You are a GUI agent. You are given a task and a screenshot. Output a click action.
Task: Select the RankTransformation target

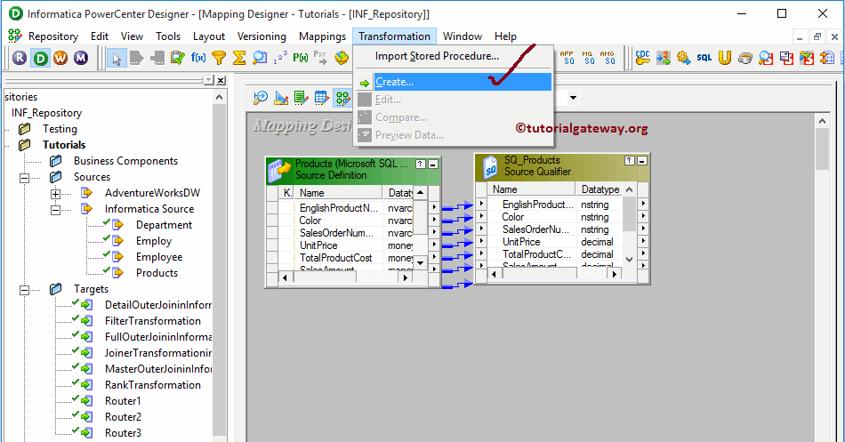[x=152, y=385]
